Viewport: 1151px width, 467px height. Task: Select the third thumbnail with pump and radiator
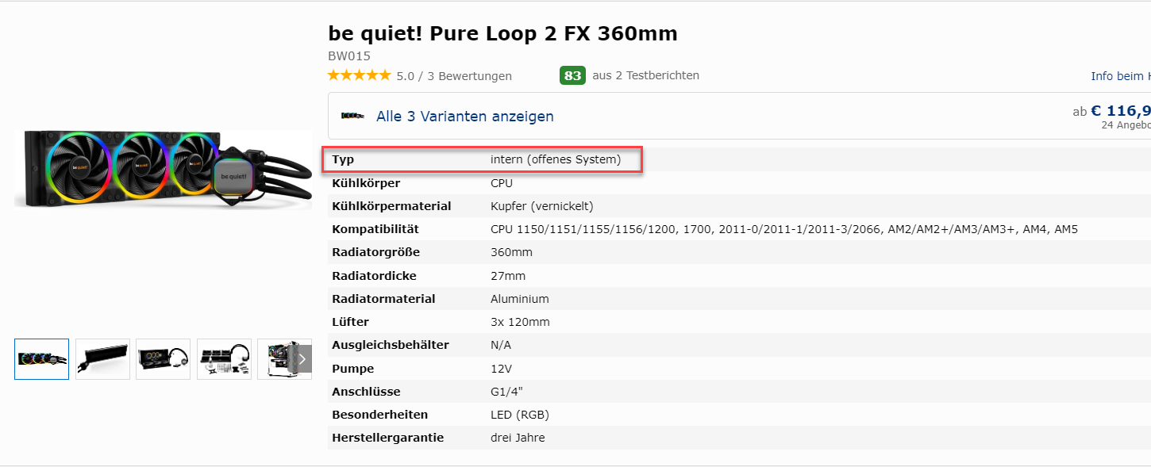[x=164, y=359]
